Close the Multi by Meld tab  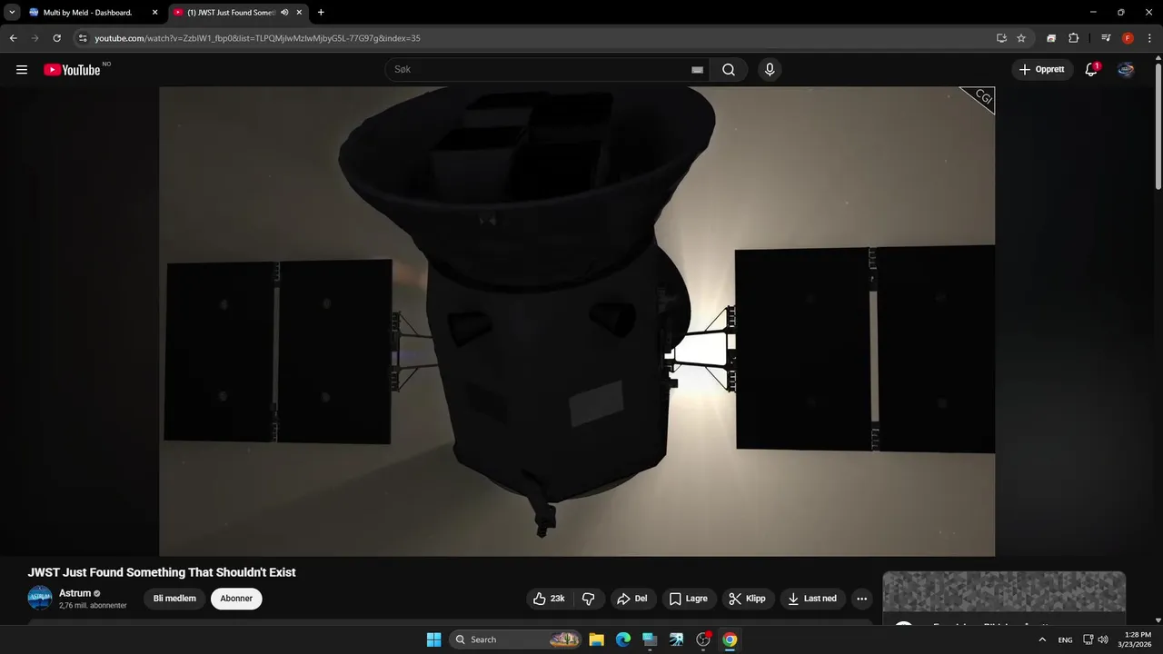[154, 13]
